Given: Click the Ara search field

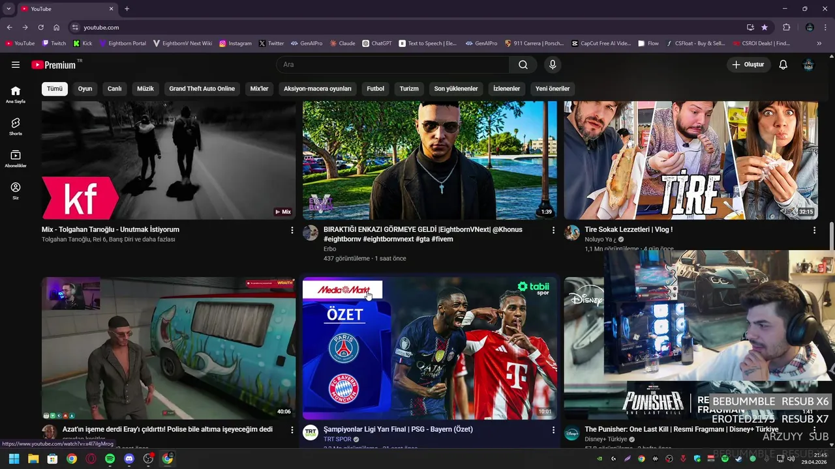Looking at the screenshot, I should pyautogui.click(x=393, y=64).
